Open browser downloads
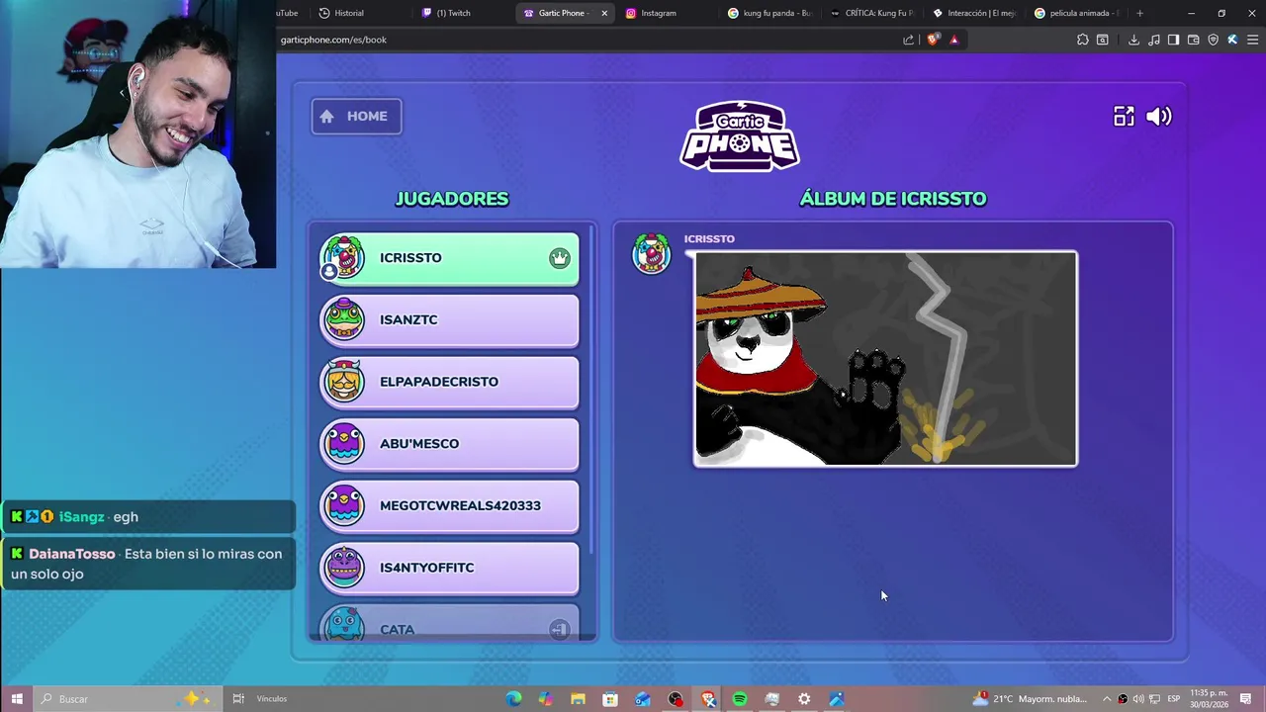This screenshot has height=712, width=1266. (x=1133, y=40)
